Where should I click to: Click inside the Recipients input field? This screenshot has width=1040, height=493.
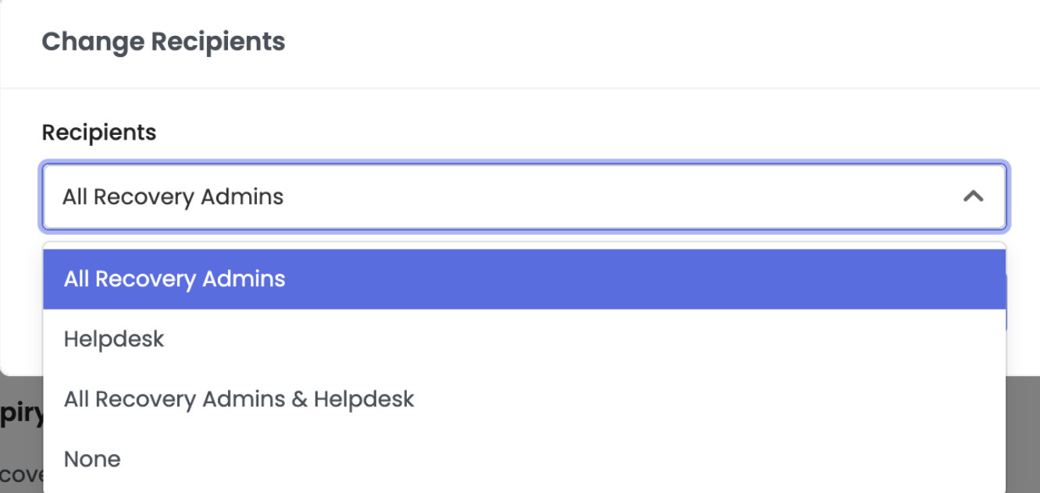click(468, 197)
